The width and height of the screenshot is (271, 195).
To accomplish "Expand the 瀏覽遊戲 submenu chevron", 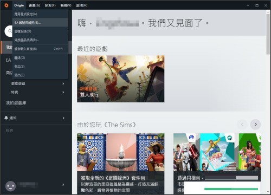I will (x=63, y=83).
